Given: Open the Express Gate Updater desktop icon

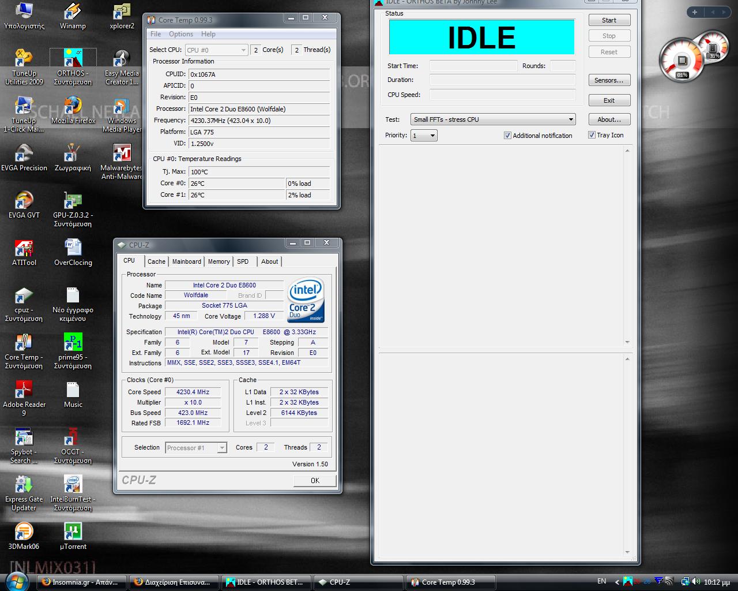Looking at the screenshot, I should (x=24, y=493).
